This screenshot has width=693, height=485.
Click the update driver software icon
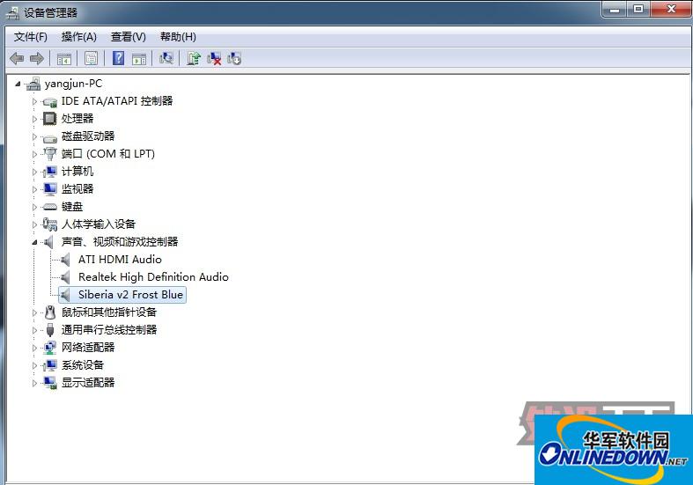(194, 58)
